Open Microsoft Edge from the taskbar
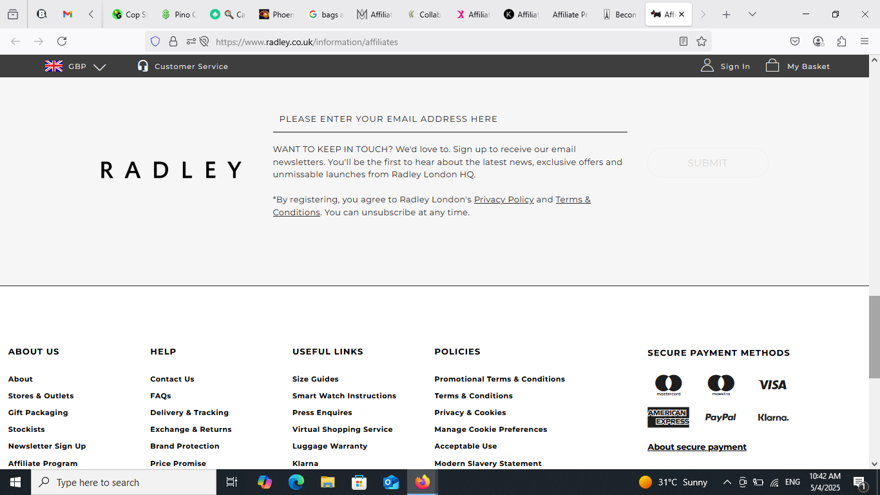880x495 pixels. 296,482
